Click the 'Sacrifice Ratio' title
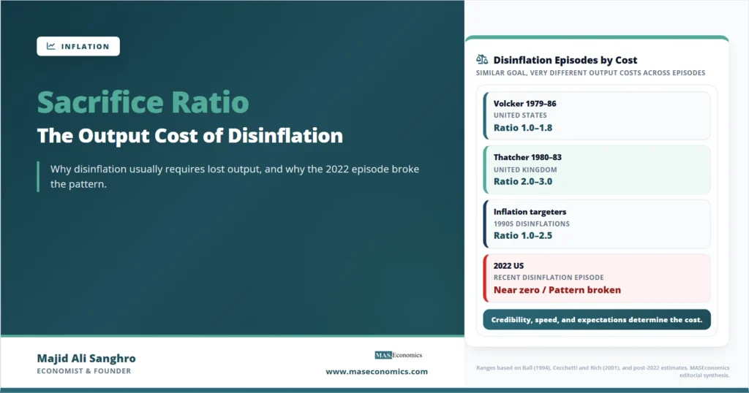 tap(143, 102)
